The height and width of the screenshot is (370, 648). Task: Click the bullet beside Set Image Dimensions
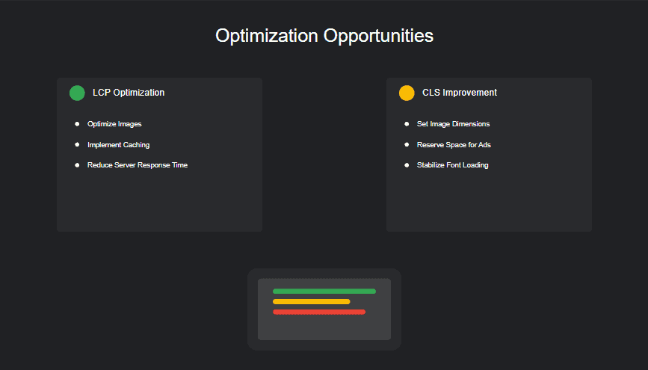pyautogui.click(x=407, y=124)
